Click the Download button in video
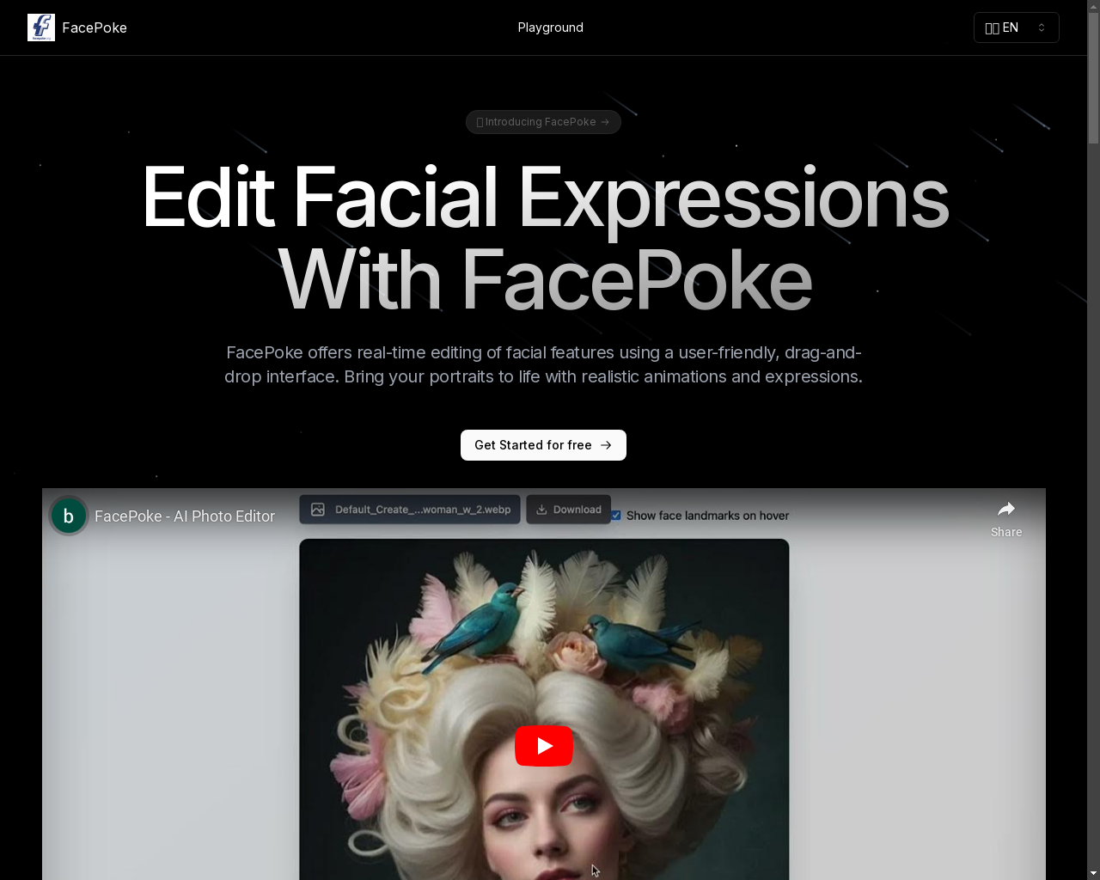 (x=568, y=510)
